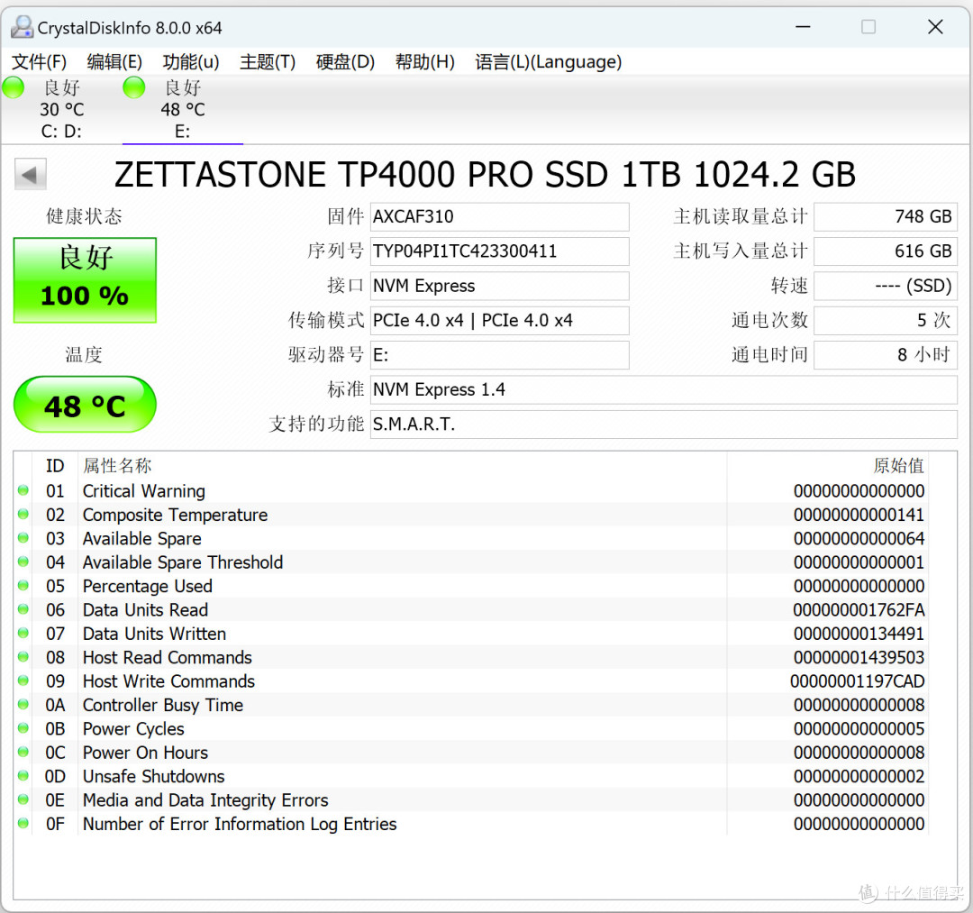Click status dot of Composite Temperature row
Viewport: 973px width, 913px height.
click(23, 514)
